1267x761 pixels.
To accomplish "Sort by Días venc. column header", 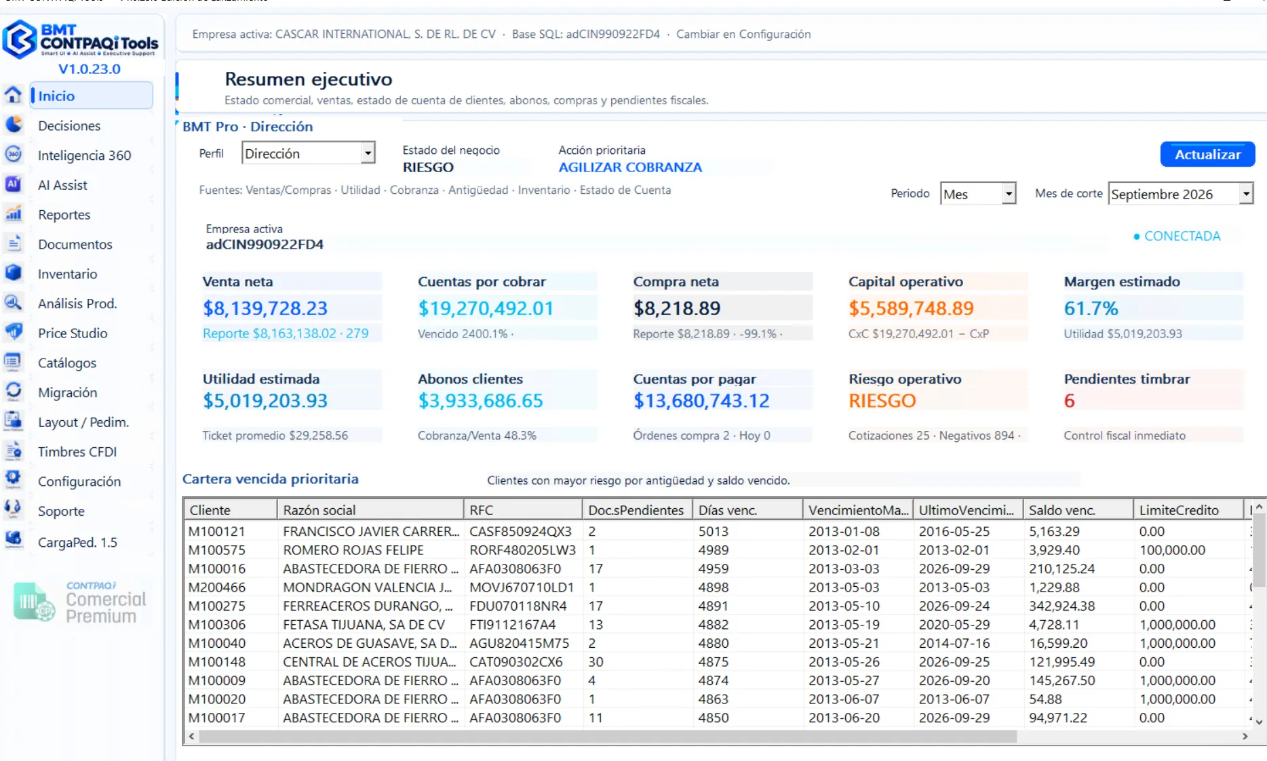I will click(x=747, y=510).
